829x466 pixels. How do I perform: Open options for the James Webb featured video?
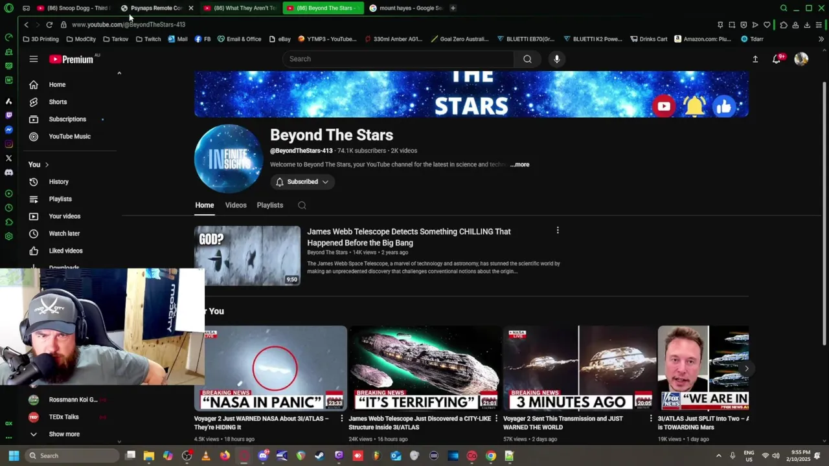558,230
